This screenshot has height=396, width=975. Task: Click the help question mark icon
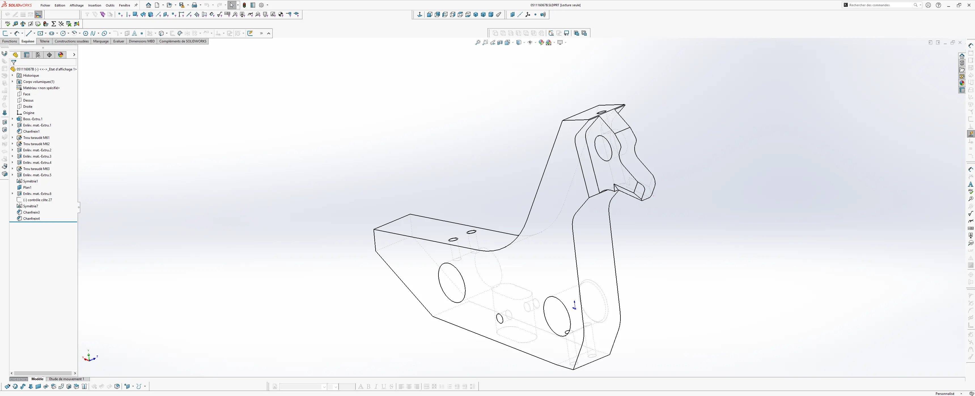tap(938, 5)
